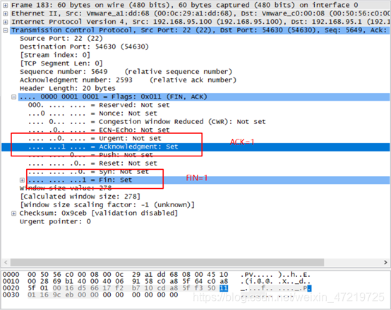Click the horizontal scrollbar thumb
391x310 pixels.
coord(167,262)
